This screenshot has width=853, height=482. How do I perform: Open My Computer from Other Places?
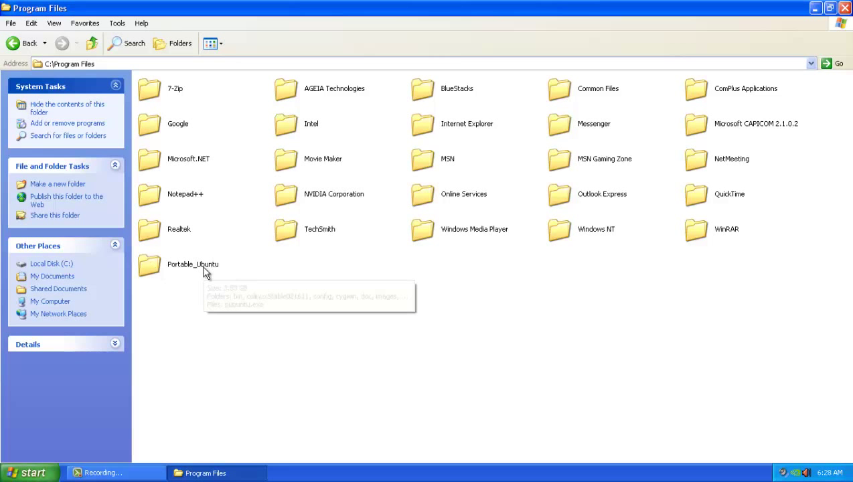tap(50, 301)
